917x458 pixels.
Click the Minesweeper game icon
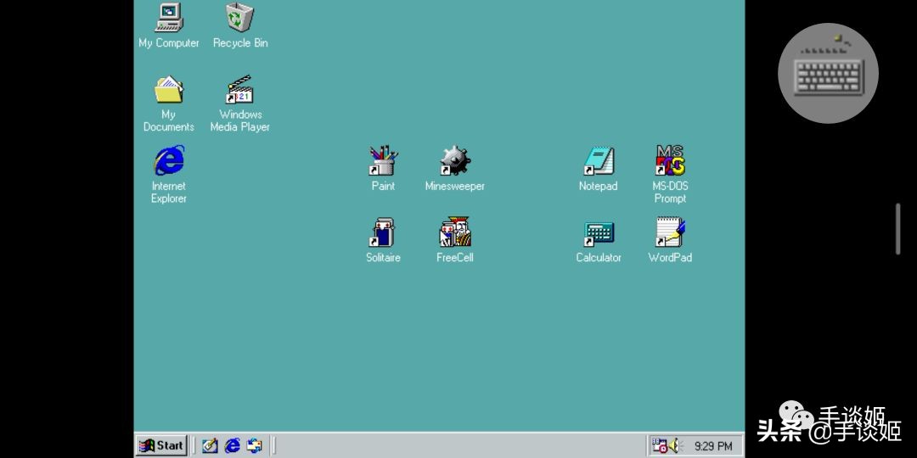454,161
